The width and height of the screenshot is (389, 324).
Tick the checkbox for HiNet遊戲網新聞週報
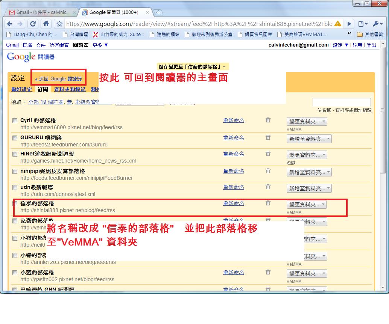pos(15,154)
